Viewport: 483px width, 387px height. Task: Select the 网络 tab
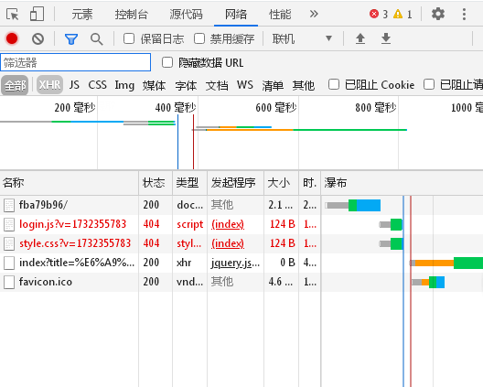(x=236, y=14)
